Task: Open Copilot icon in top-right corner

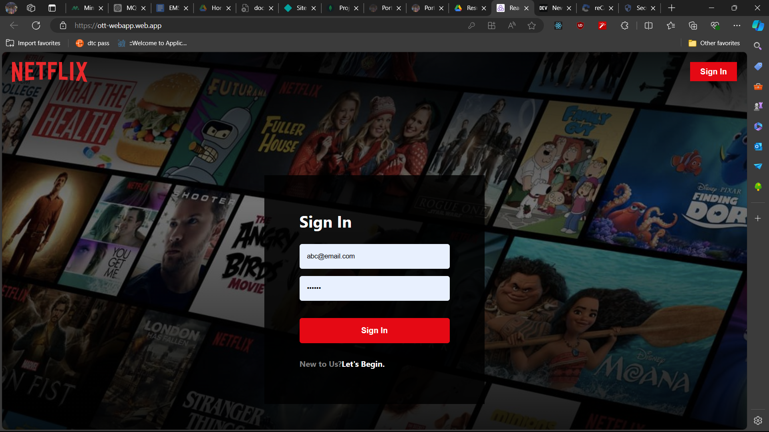Action: tap(757, 26)
